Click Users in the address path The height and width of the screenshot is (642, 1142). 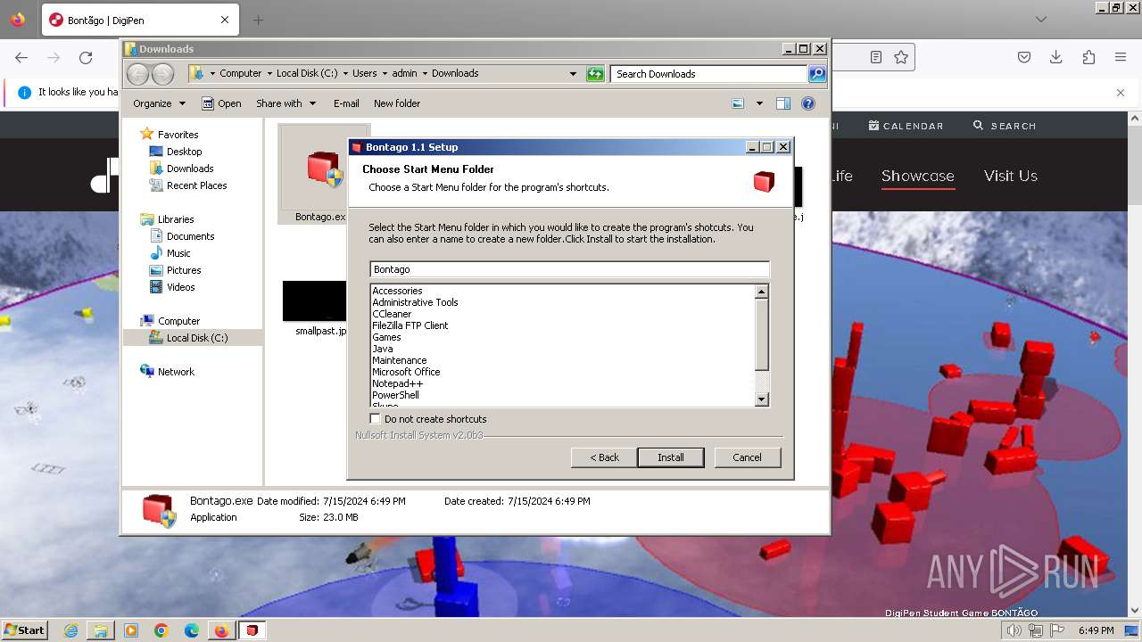coord(364,73)
